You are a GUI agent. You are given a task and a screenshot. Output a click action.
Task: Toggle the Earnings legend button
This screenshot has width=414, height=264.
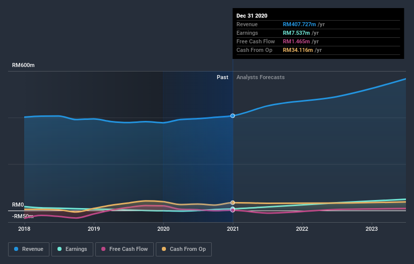tap(72, 249)
